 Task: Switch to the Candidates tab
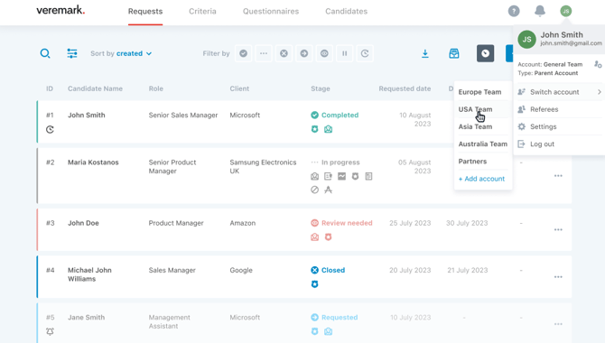(x=346, y=11)
